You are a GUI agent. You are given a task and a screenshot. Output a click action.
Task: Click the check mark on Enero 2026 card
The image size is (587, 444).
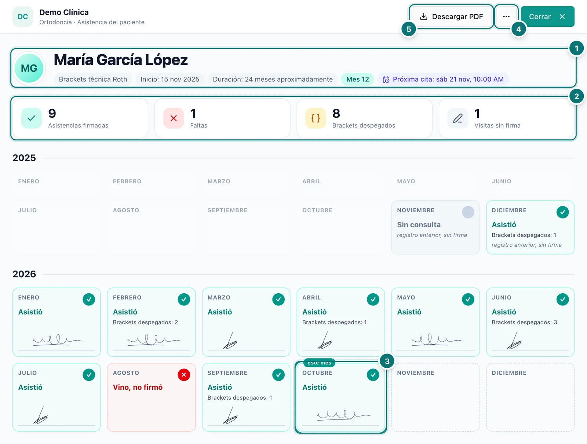89,299
